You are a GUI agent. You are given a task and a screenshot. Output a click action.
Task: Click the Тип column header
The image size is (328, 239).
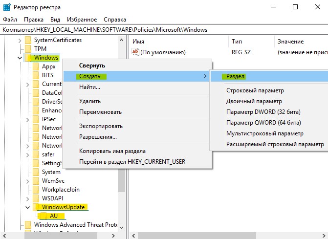pos(252,42)
